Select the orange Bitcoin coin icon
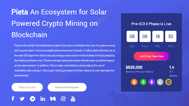189x106 pixels. click(x=134, y=82)
